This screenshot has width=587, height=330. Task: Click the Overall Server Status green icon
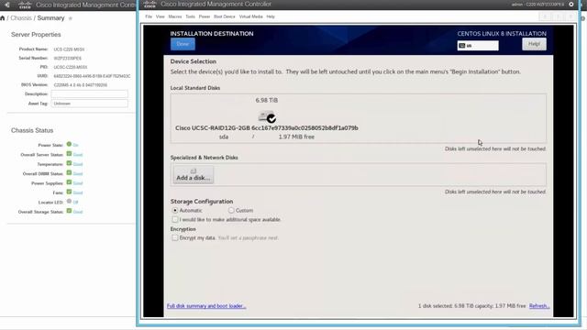click(x=69, y=154)
